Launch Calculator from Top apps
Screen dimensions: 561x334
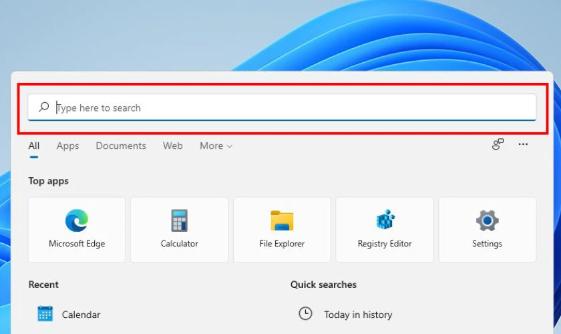[x=179, y=230]
